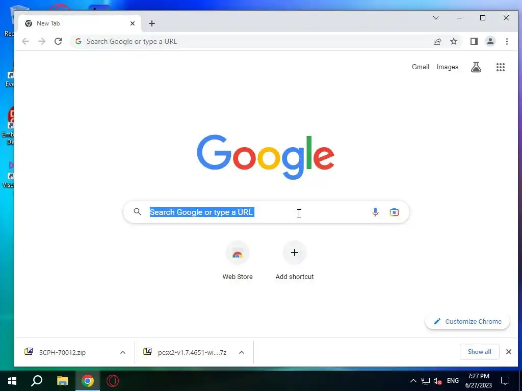The image size is (522, 391).
Task: Open the SCPH-70012.zip downloaded file
Action: (x=62, y=352)
